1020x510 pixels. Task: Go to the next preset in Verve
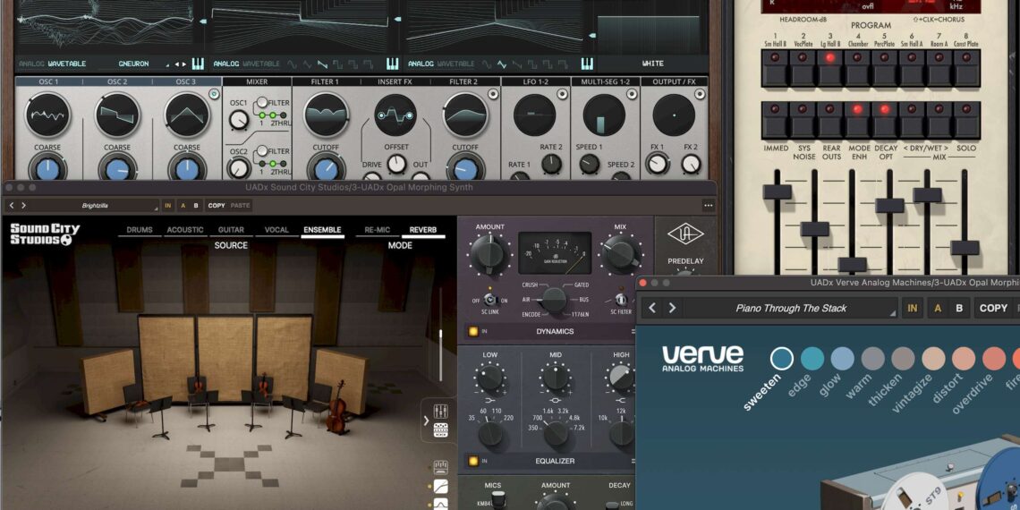pyautogui.click(x=672, y=308)
